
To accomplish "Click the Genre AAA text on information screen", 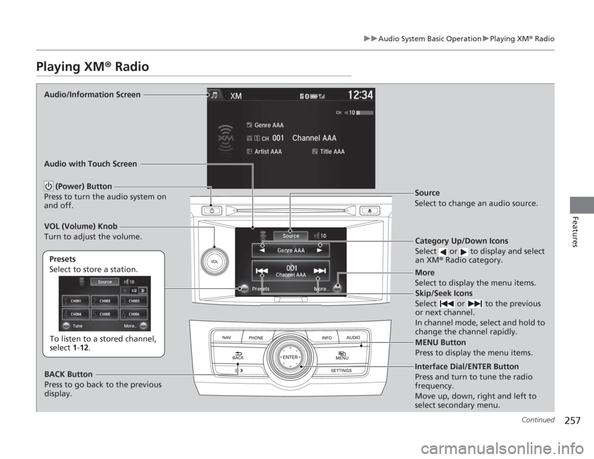I will click(x=269, y=125).
